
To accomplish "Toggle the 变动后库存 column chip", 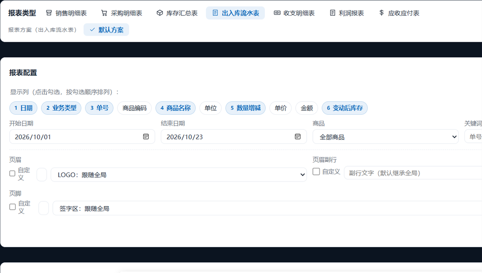I will point(344,108).
